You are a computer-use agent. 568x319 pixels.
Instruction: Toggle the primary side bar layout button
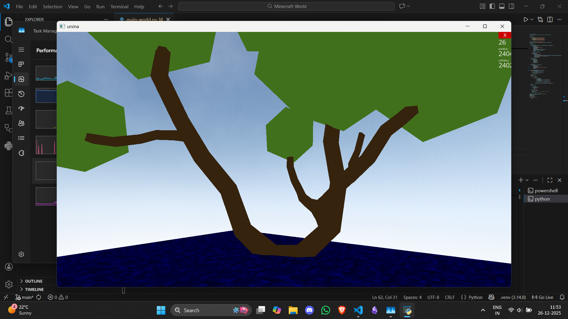(x=492, y=6)
